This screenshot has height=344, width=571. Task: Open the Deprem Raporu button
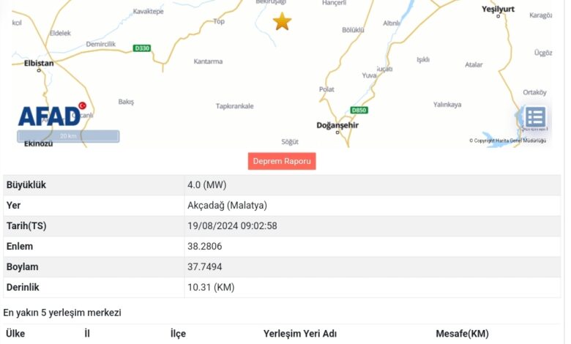pos(282,161)
